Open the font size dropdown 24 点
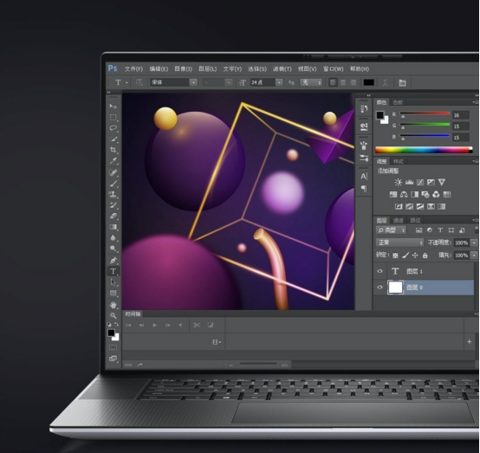Screen dimensions: 480x453 [266, 82]
